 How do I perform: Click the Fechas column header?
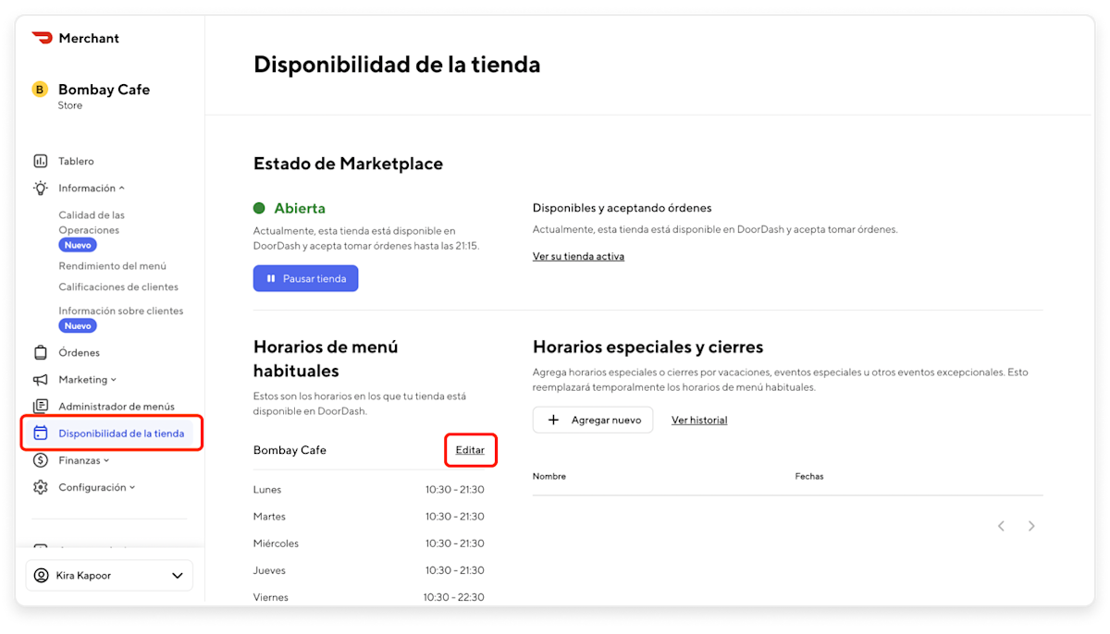click(809, 477)
